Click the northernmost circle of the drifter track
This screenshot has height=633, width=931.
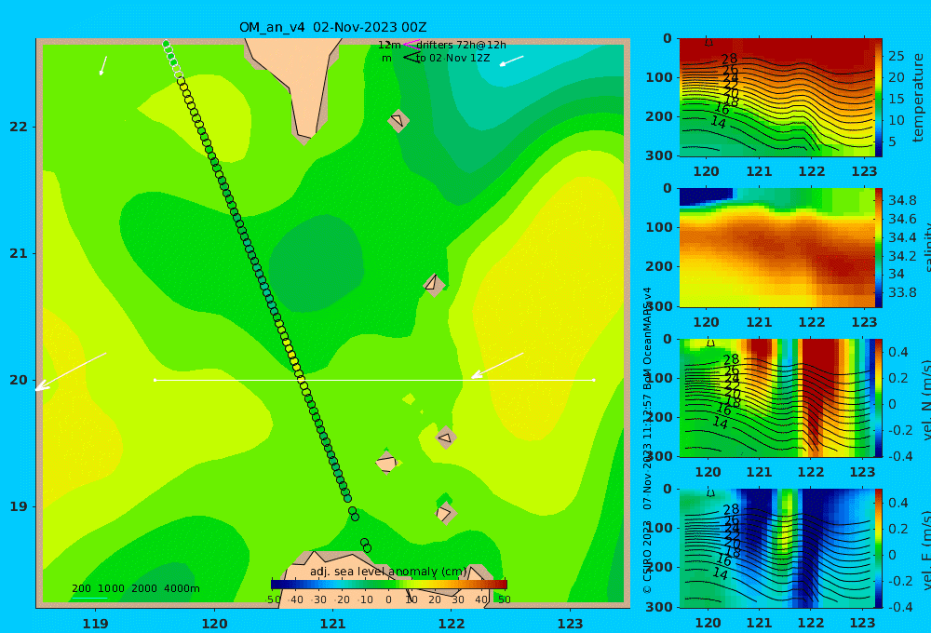(167, 44)
